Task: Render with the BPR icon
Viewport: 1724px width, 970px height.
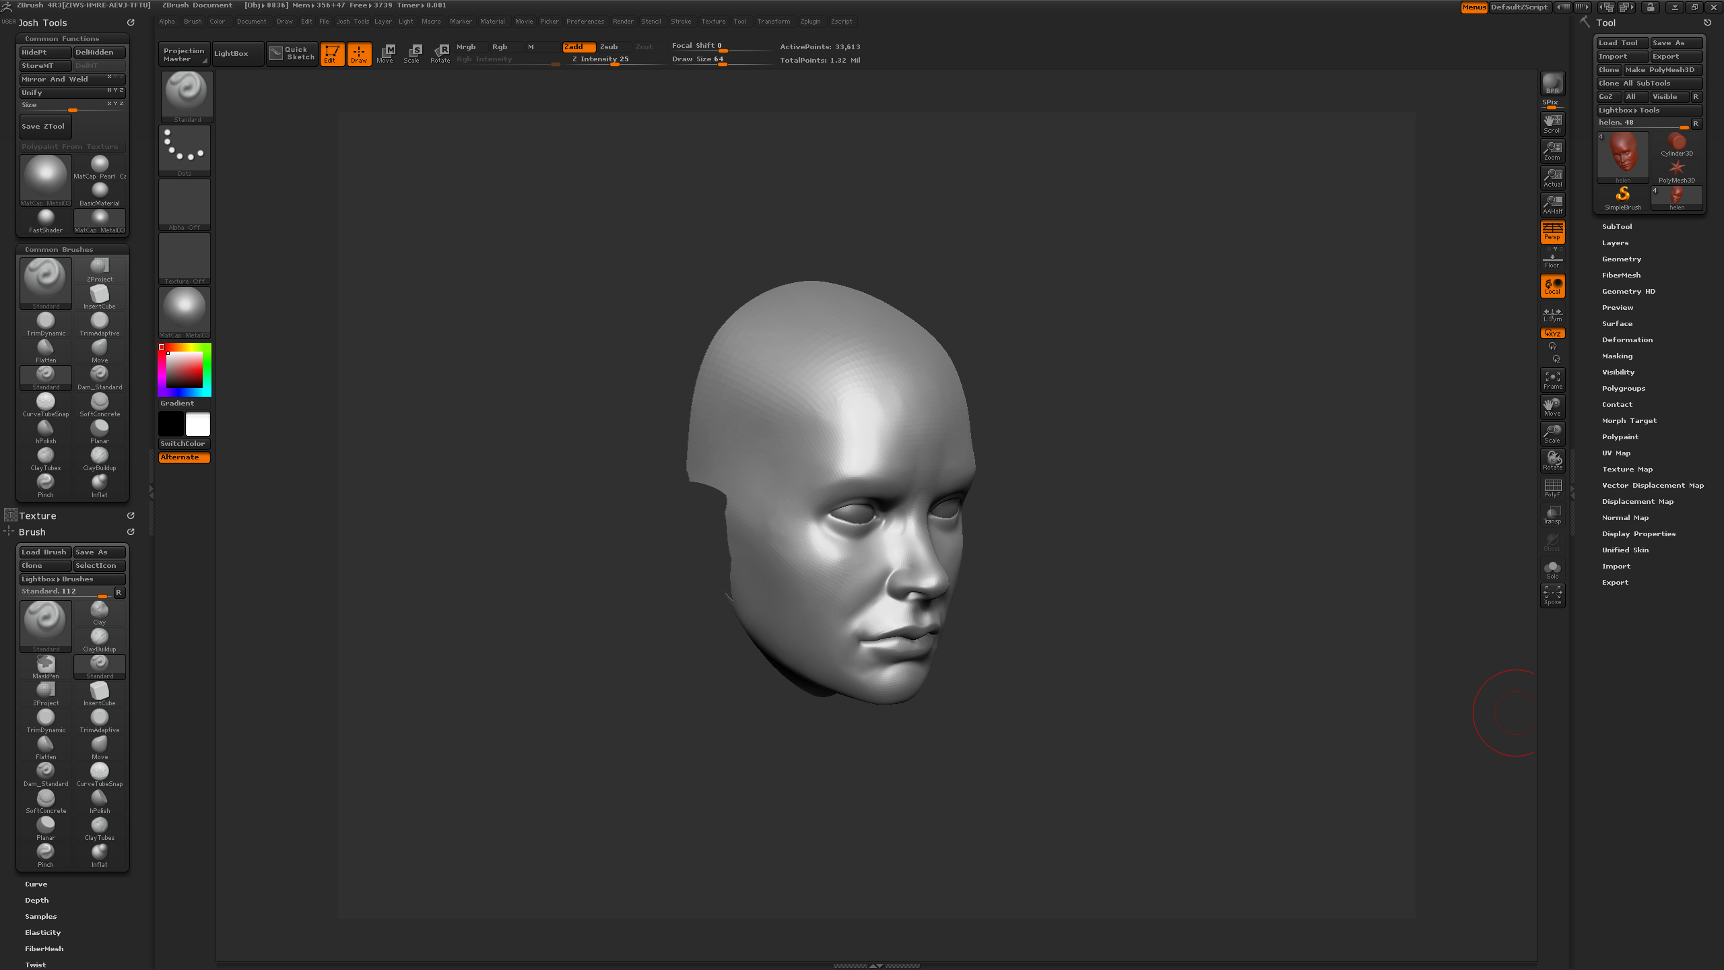Action: point(1552,84)
